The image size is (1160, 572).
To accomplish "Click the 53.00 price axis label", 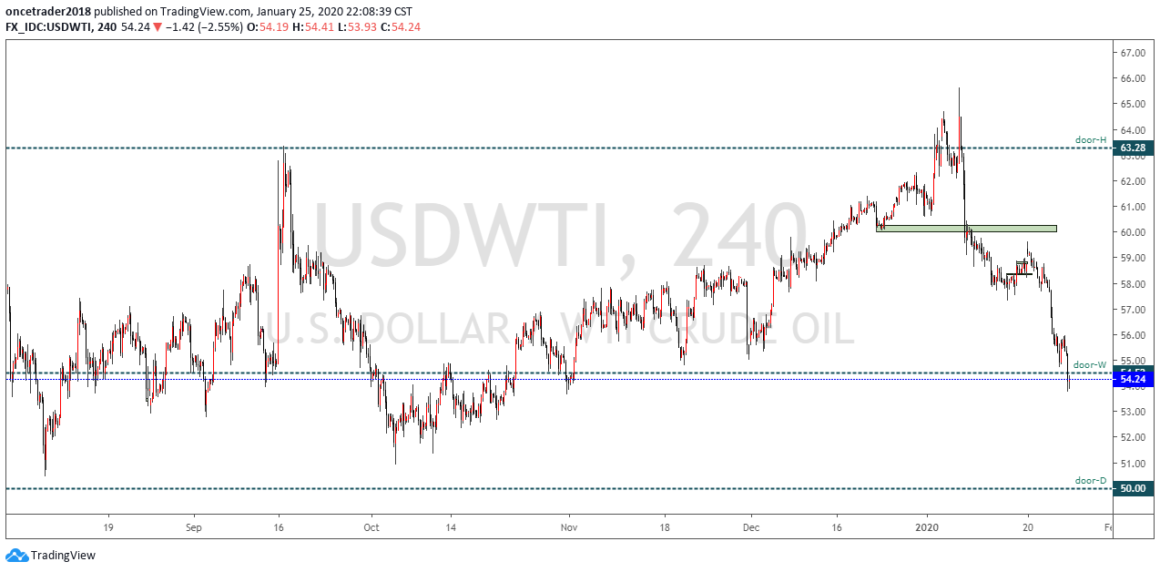I will click(x=1133, y=412).
